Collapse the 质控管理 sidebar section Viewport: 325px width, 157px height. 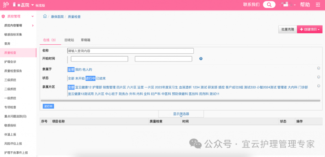click(x=32, y=16)
